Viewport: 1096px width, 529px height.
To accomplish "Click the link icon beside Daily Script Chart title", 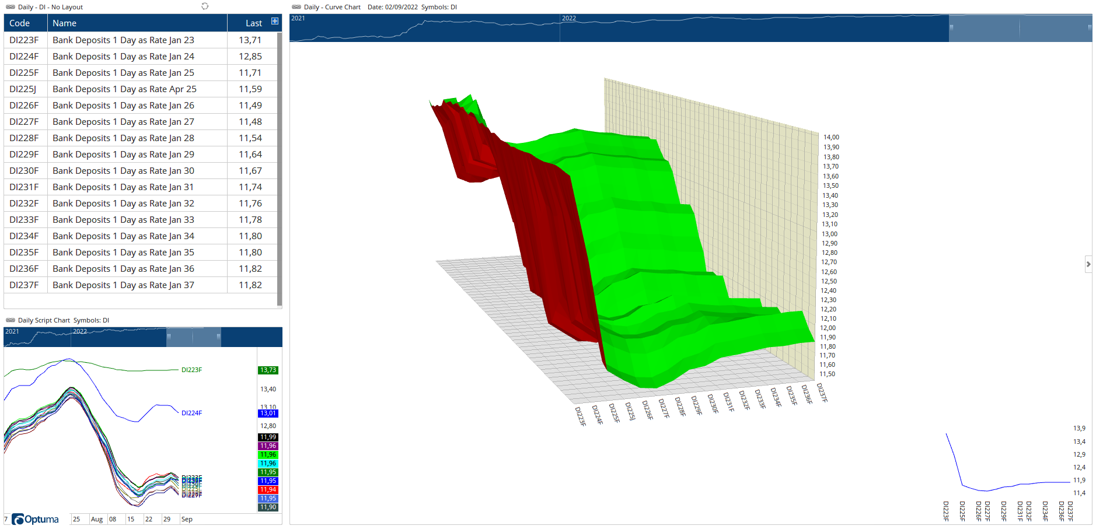I will (11, 320).
